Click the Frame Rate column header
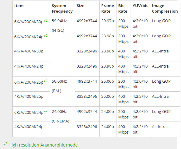Screen dimensions: 181x149 click(x=108, y=8)
